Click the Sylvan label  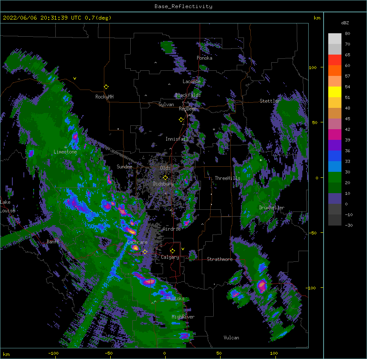tap(166, 104)
